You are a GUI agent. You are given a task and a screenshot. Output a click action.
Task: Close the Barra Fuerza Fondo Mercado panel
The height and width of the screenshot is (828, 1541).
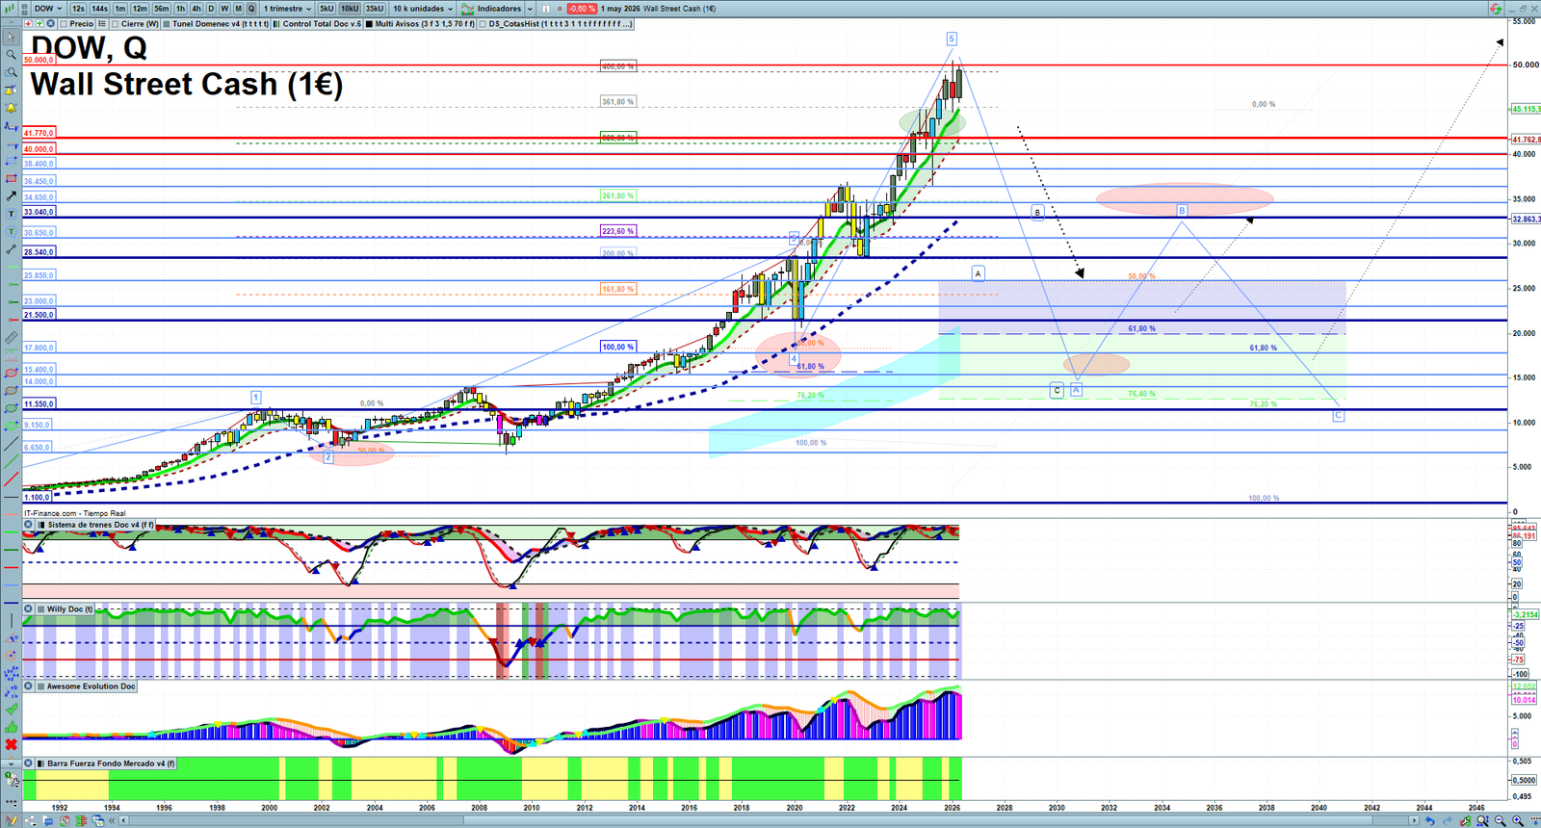pyautogui.click(x=28, y=763)
